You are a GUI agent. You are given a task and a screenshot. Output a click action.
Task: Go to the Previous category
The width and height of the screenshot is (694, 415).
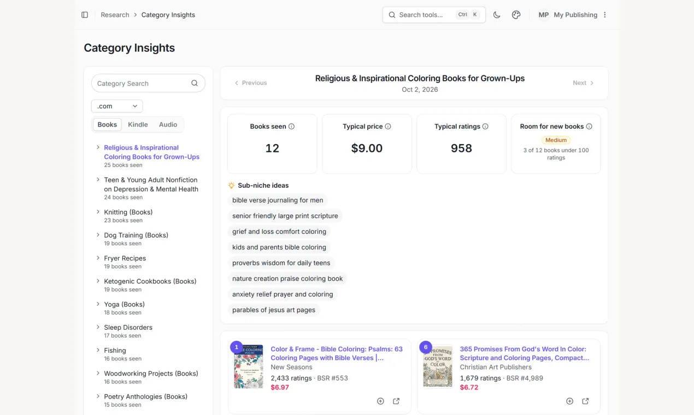(250, 83)
